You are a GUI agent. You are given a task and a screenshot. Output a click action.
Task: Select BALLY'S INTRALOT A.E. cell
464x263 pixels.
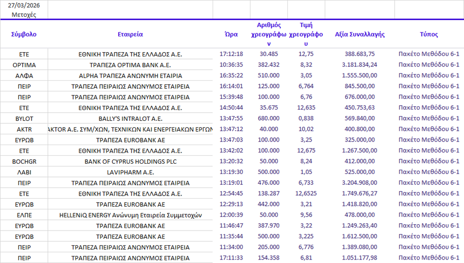point(130,118)
